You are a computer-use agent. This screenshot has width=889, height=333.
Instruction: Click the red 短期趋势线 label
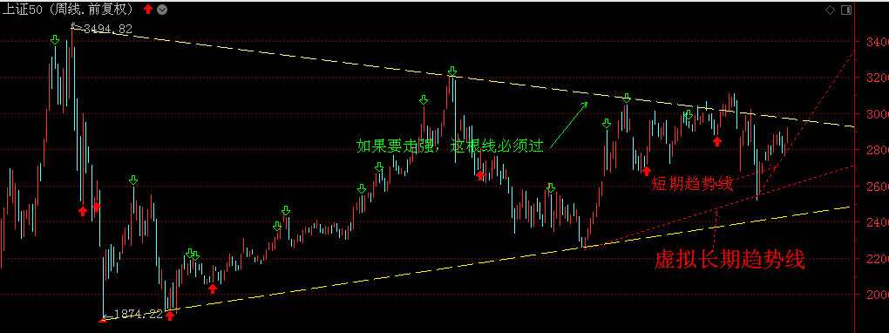[x=692, y=183]
